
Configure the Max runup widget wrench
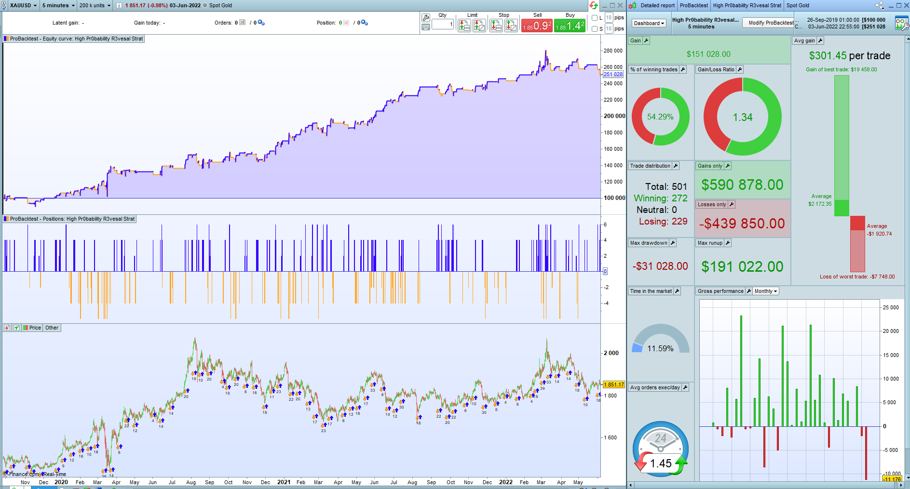[x=728, y=243]
